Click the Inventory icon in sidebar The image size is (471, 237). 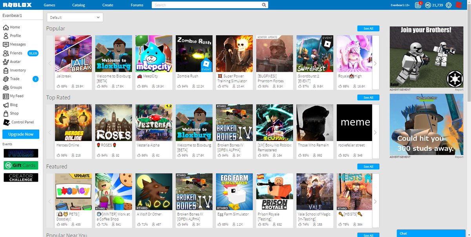[x=6, y=70]
